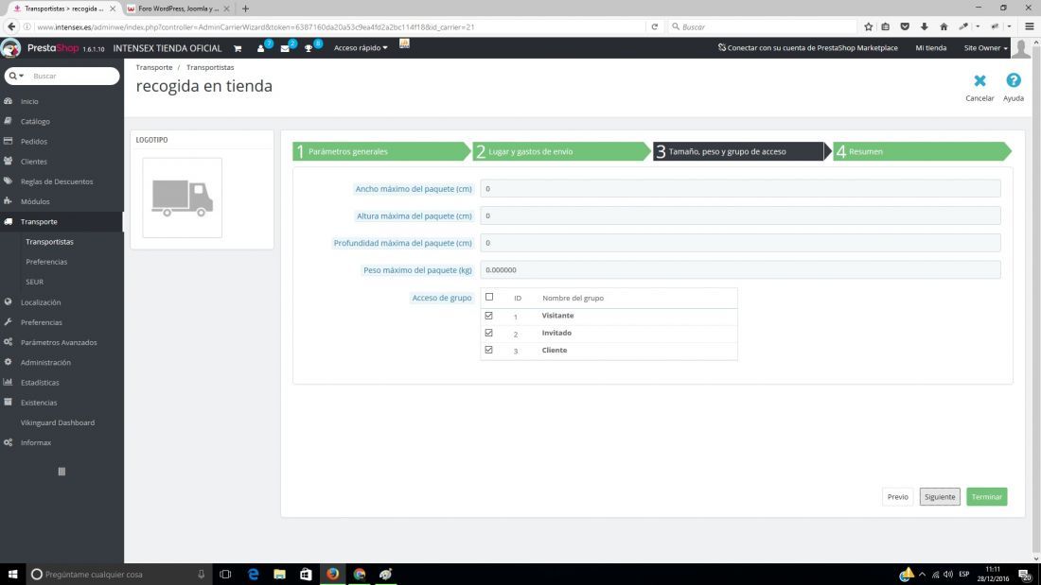Open Reglas de Descuentos section
This screenshot has width=1041, height=585.
coord(57,181)
